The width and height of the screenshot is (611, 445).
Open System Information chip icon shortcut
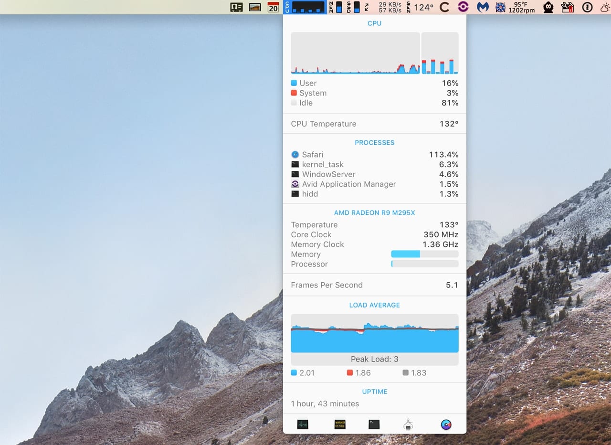[x=408, y=424]
